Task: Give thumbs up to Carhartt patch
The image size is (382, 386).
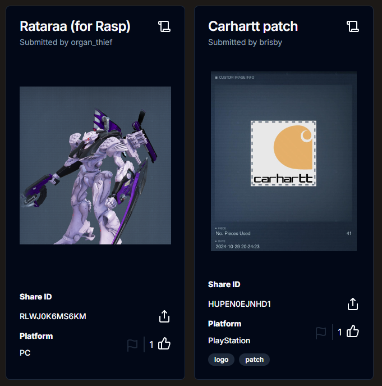Action: (353, 331)
